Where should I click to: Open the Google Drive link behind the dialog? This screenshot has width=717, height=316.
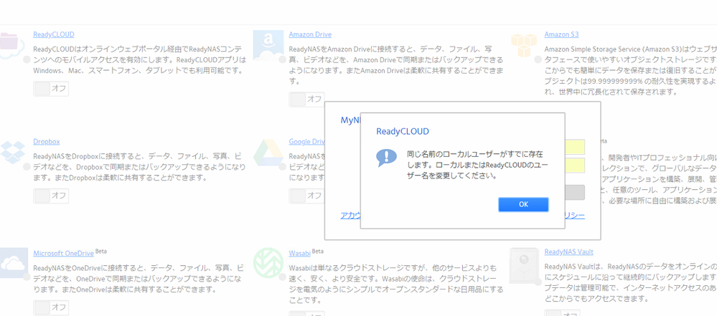pyautogui.click(x=306, y=142)
